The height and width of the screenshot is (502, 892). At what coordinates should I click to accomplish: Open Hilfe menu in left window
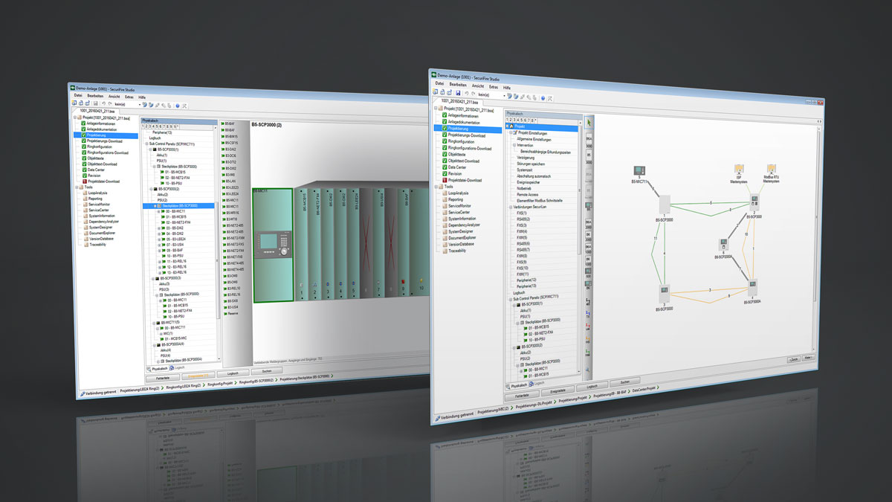(x=142, y=97)
